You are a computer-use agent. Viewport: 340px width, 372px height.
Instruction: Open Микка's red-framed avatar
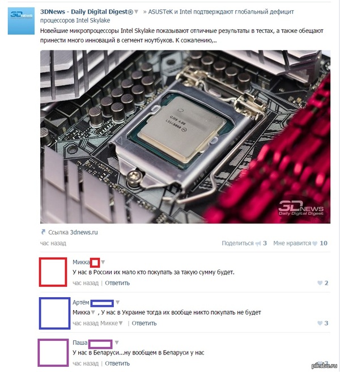tap(53, 272)
